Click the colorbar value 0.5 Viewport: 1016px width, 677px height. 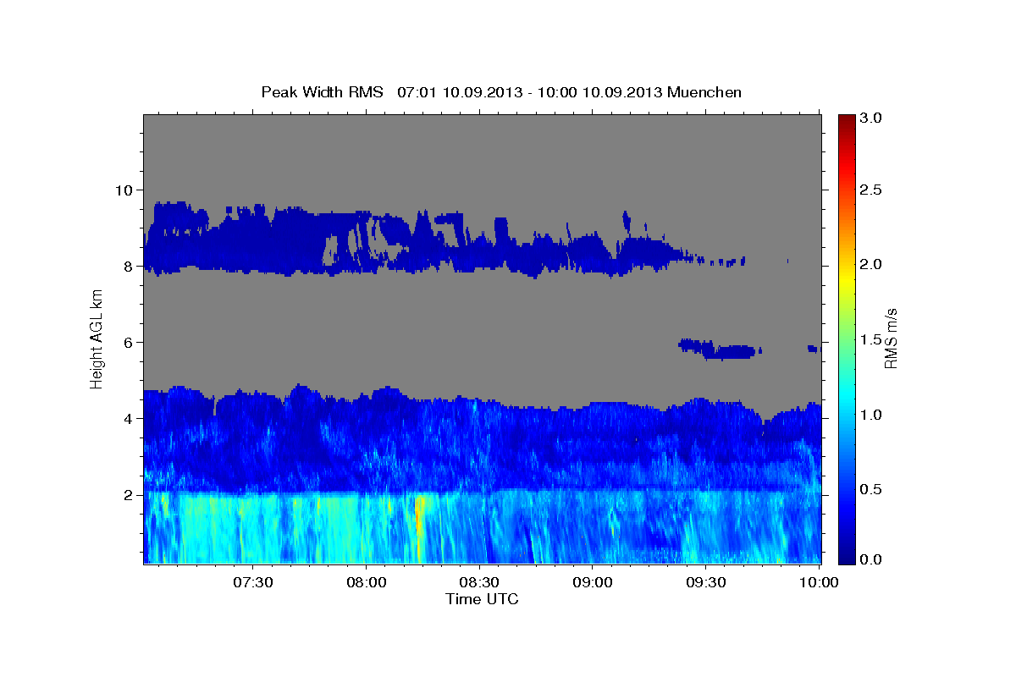click(x=872, y=489)
